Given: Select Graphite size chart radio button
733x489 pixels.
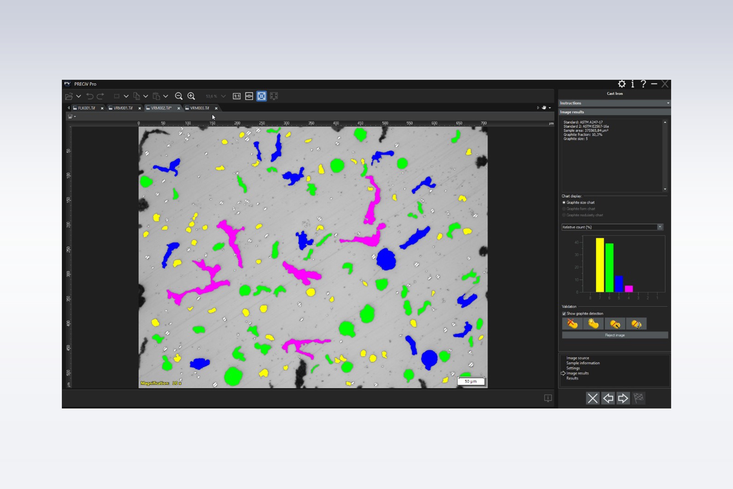Looking at the screenshot, I should (x=564, y=203).
